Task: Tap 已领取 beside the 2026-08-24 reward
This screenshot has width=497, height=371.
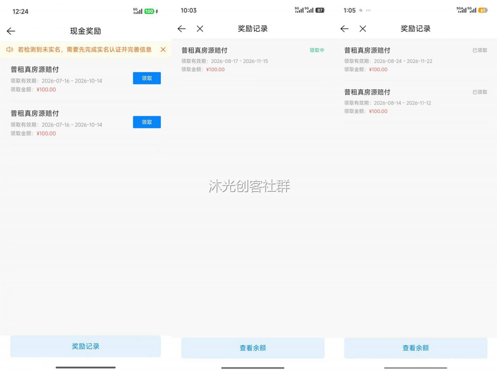Action: coord(480,50)
